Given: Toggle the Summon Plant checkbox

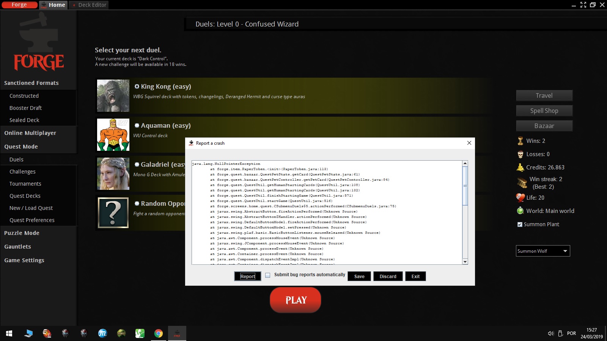Looking at the screenshot, I should [520, 224].
